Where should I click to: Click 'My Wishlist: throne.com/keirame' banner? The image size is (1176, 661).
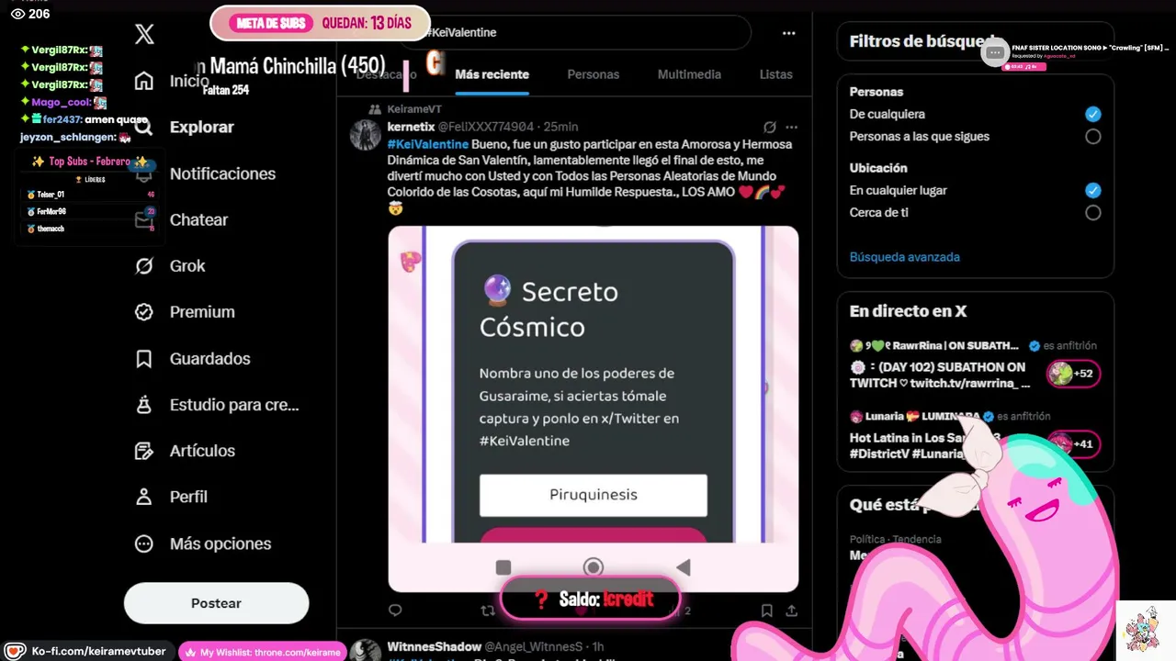click(x=262, y=652)
